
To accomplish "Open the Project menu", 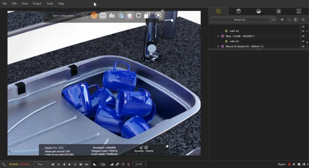I will click(x=37, y=4).
